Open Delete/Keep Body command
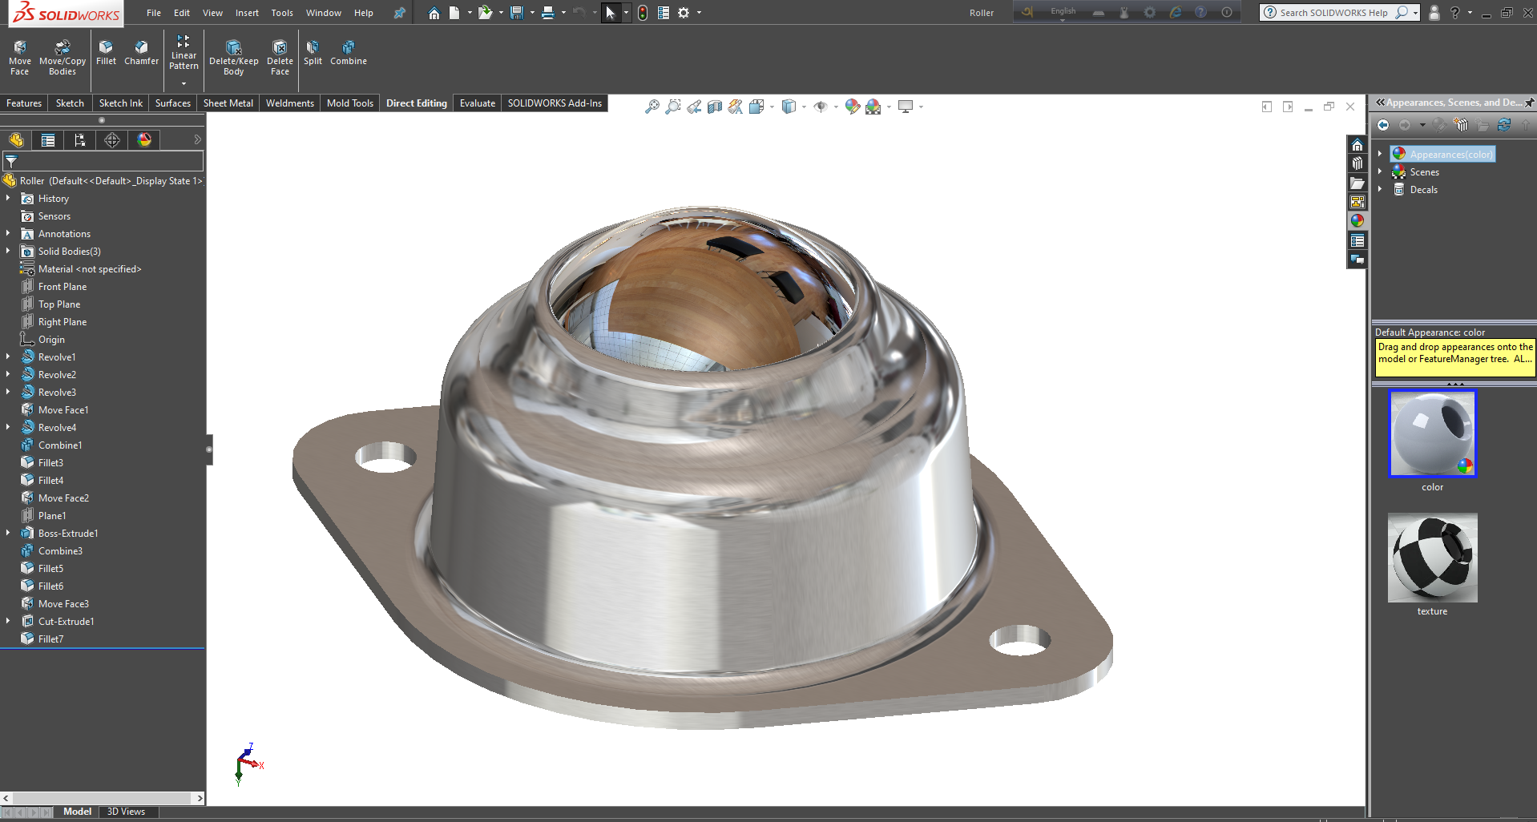The image size is (1537, 822). [x=233, y=58]
